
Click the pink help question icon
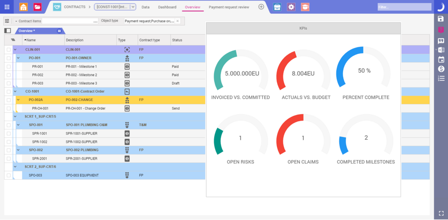click(441, 29)
